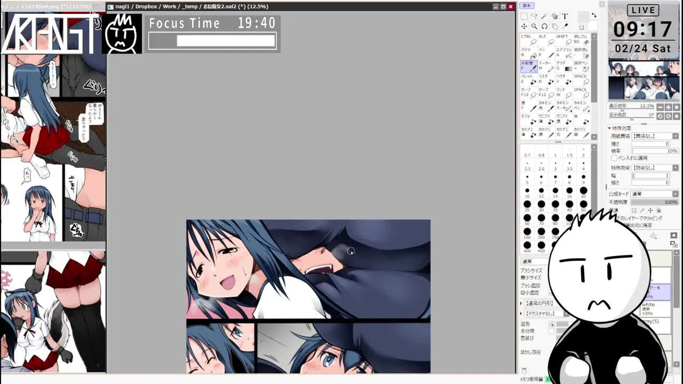This screenshot has width=683, height=384.
Task: Toggle the 水分量 checkbox
Action: coord(551,331)
